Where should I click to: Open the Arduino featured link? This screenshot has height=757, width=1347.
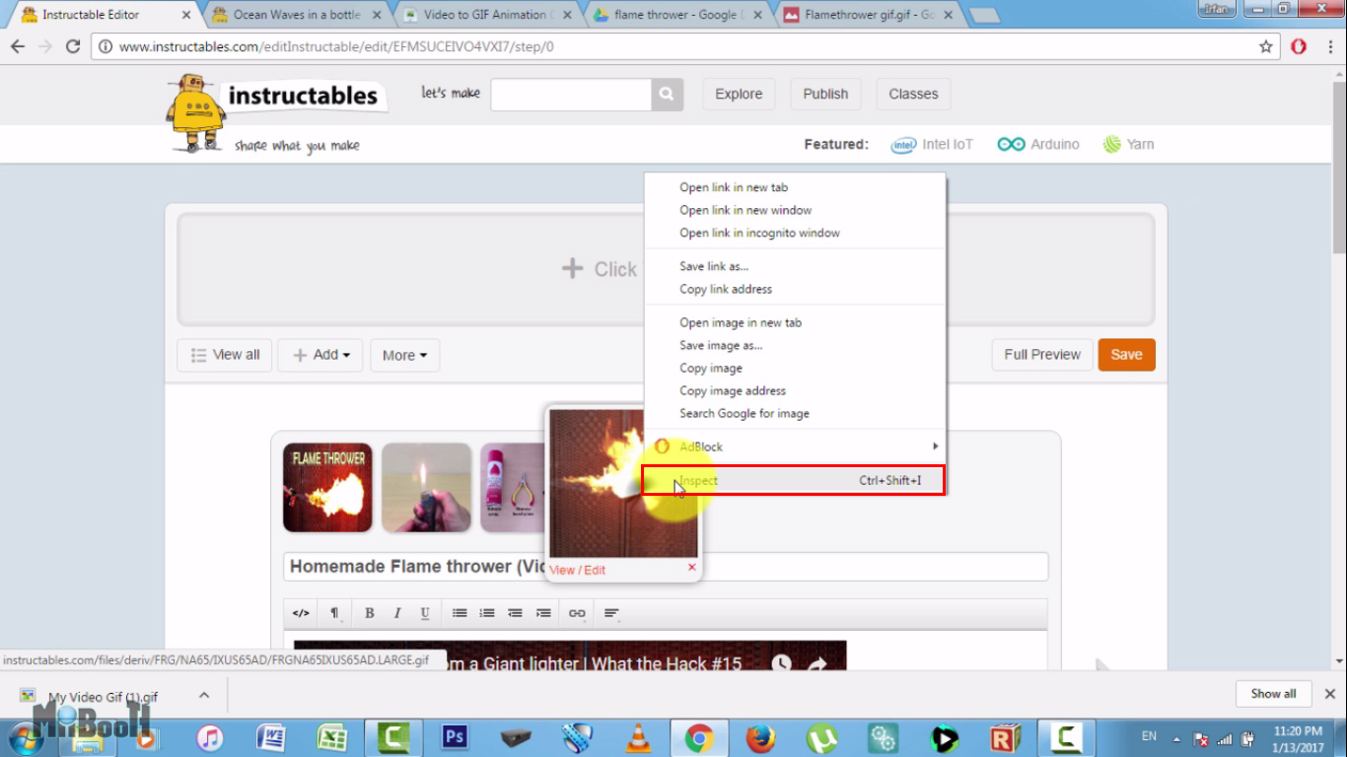click(1038, 145)
